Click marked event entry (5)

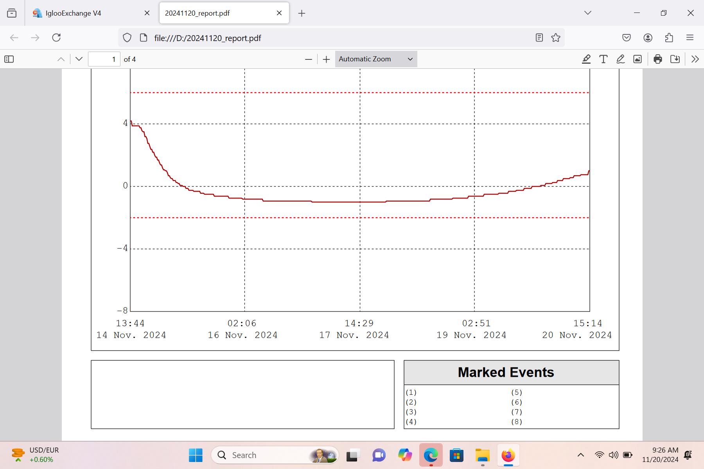(517, 392)
